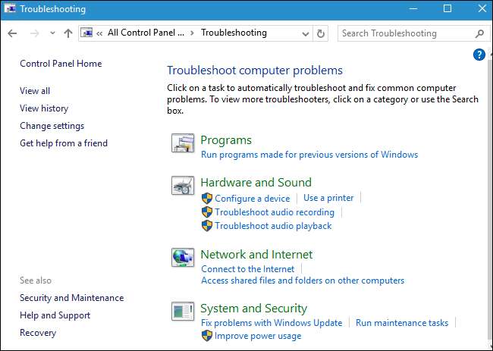This screenshot has height=351, width=493.
Task: Start Configure a device troubleshooter
Action: (252, 199)
